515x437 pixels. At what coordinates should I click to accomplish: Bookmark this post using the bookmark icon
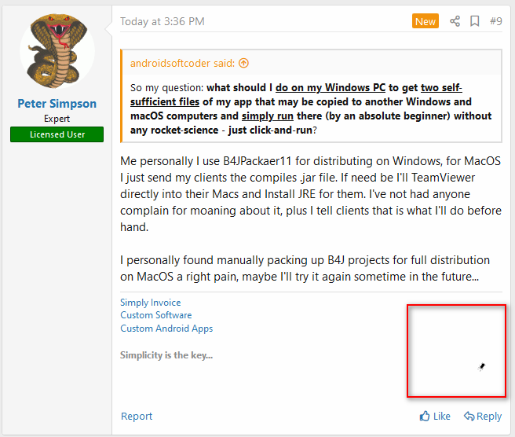(x=475, y=21)
